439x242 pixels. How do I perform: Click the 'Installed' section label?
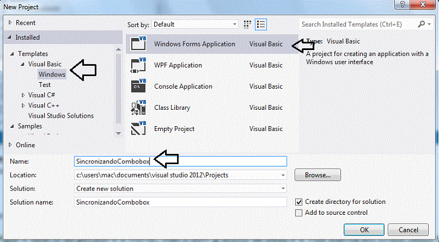tap(27, 37)
